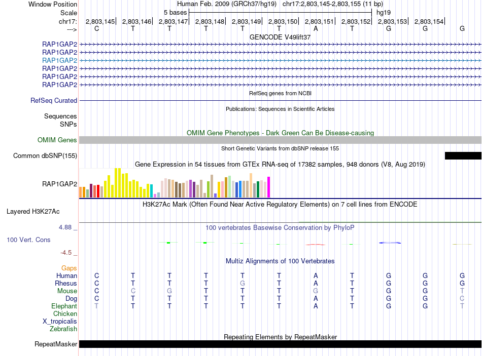The height and width of the screenshot is (356, 482).
Task: Click the magenta bar in GTEx chart
Action: 269,187
